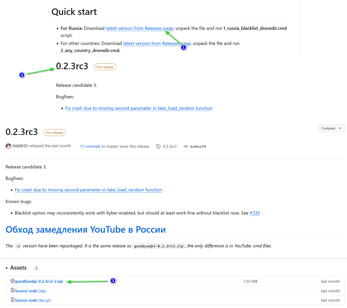Viewport: 347px width, 308px height.
Task: Click the file icon for Source code (tar.gz)
Action: click(12, 300)
